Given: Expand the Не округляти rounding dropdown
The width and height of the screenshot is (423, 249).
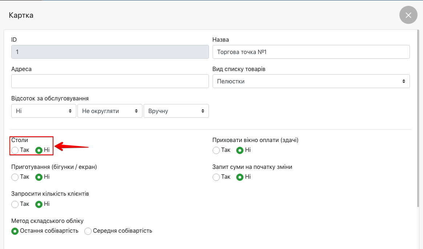Looking at the screenshot, I should pyautogui.click(x=110, y=111).
